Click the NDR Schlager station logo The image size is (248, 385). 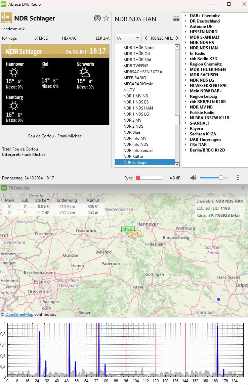click(x=7, y=18)
